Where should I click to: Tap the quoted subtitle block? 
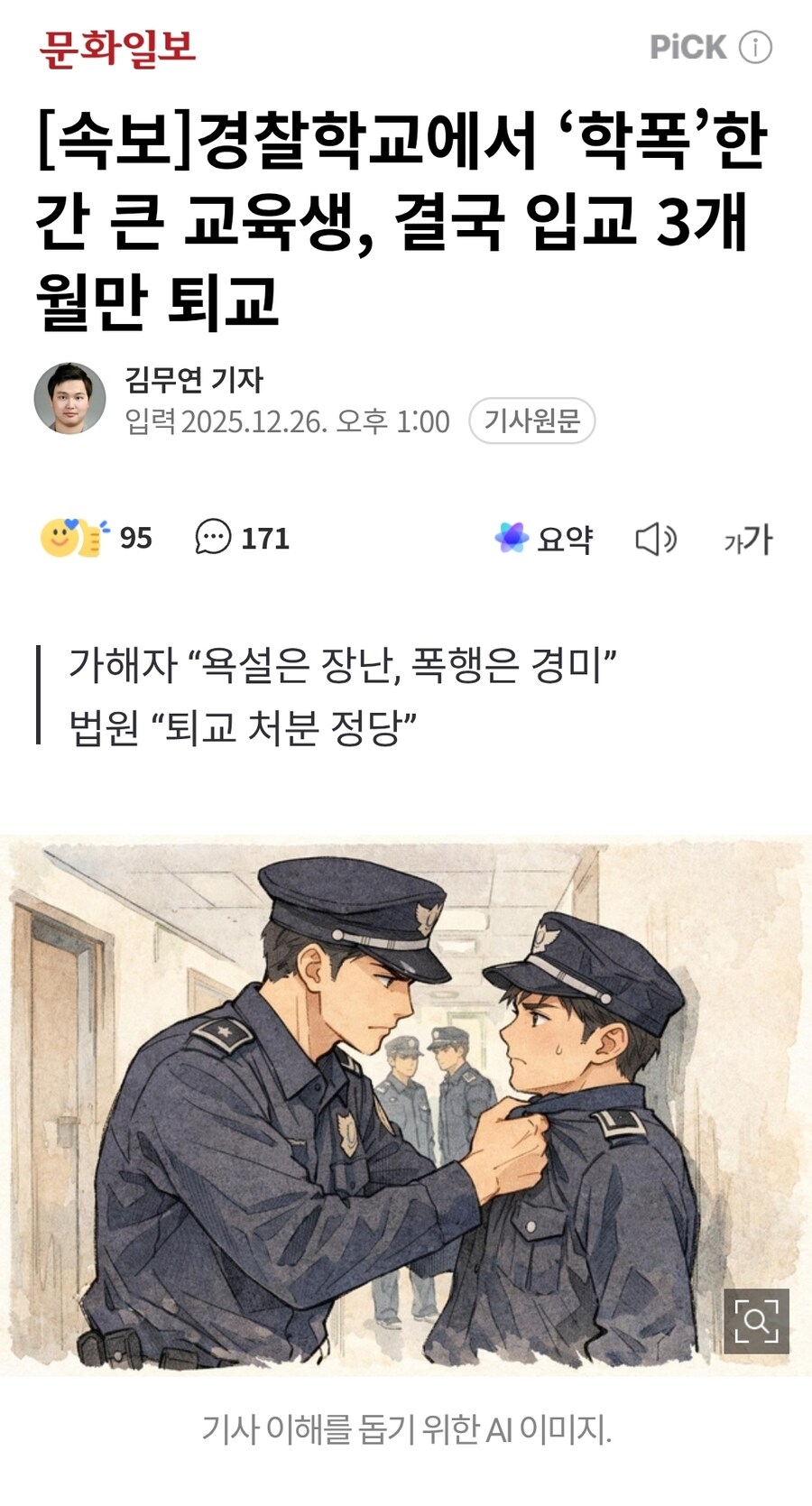343,695
